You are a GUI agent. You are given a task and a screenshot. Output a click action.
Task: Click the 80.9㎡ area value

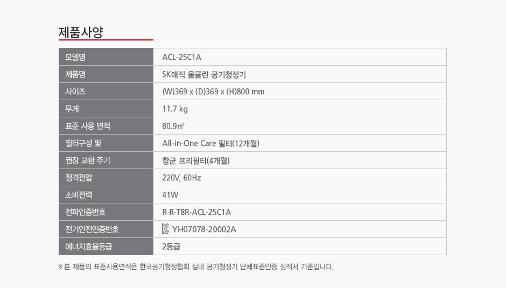tap(173, 126)
